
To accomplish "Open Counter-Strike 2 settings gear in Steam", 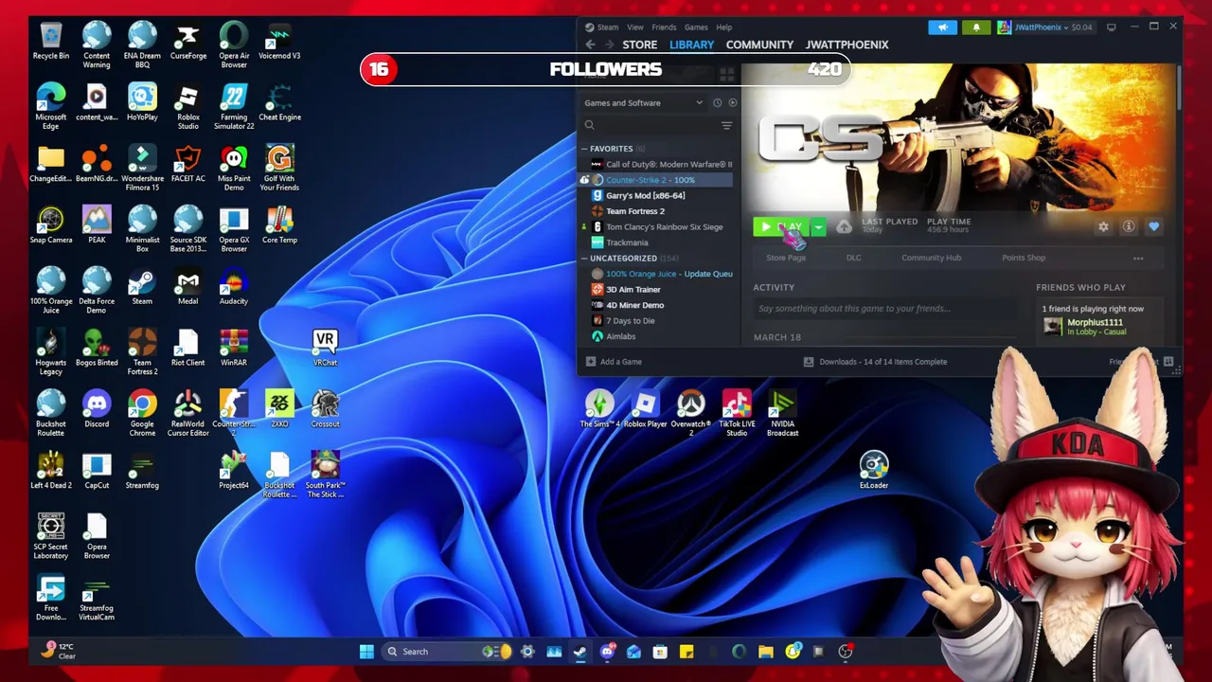I will point(1103,226).
